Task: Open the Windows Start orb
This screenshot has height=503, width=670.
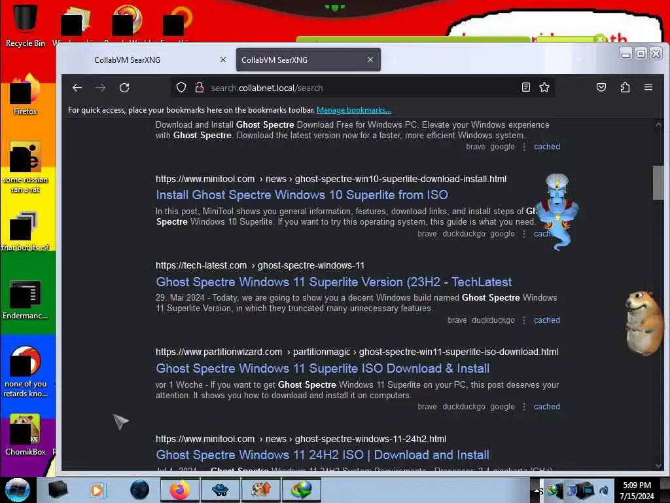Action: pyautogui.click(x=18, y=490)
